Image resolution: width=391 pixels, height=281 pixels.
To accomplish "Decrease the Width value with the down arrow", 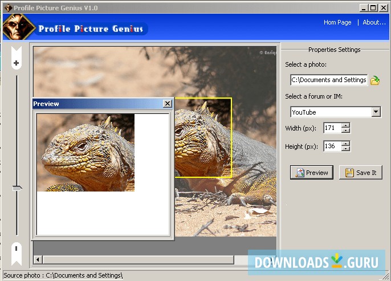I will [x=345, y=131].
